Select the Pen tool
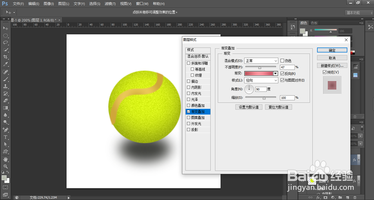This screenshot has width=374, height=200. coord(5,130)
